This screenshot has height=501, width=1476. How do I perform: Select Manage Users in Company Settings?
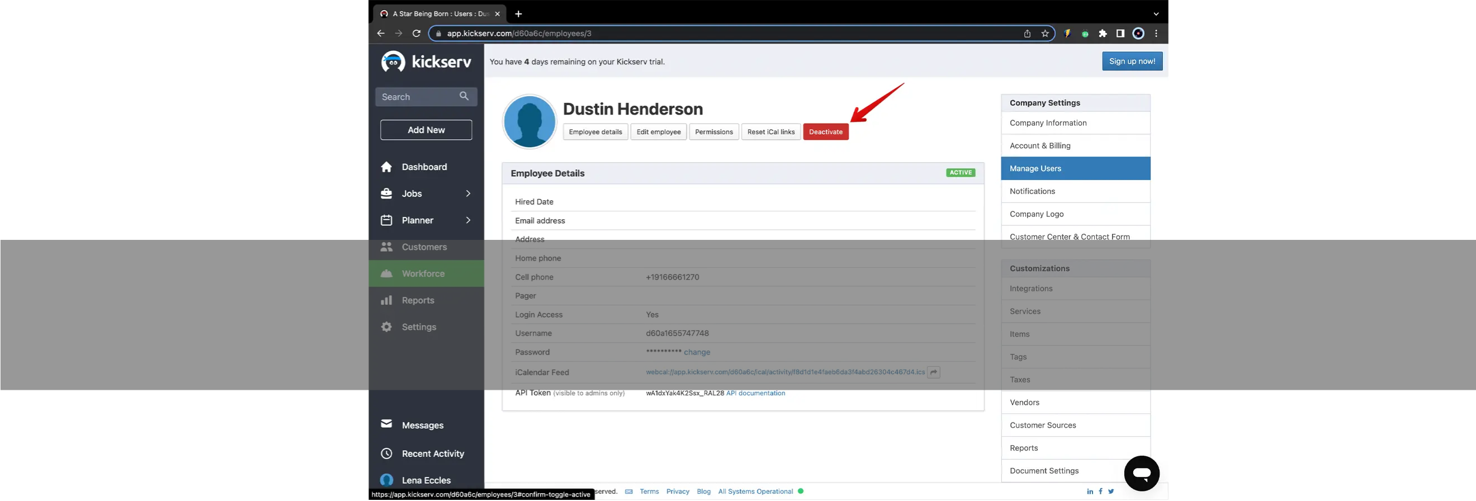[x=1076, y=168]
